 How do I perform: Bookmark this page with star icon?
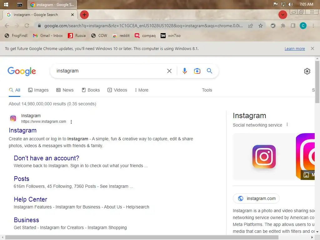tap(261, 26)
